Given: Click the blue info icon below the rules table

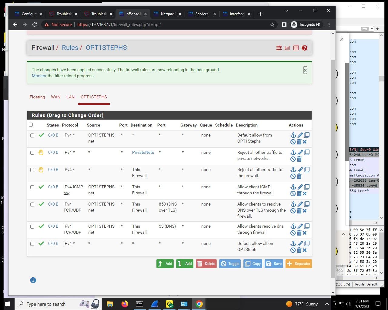Looking at the screenshot, I should [x=33, y=280].
